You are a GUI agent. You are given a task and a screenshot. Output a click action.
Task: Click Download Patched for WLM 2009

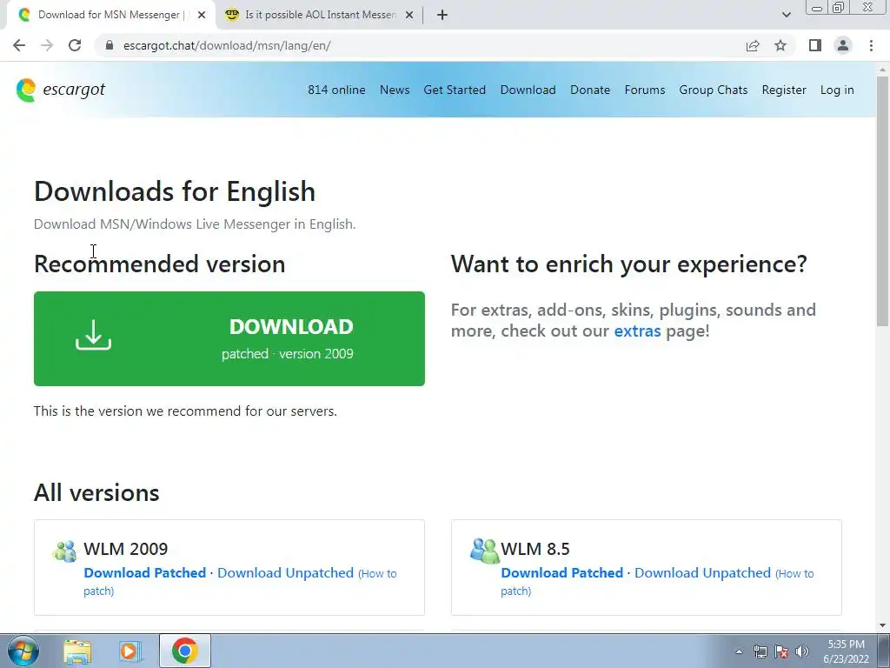(145, 572)
